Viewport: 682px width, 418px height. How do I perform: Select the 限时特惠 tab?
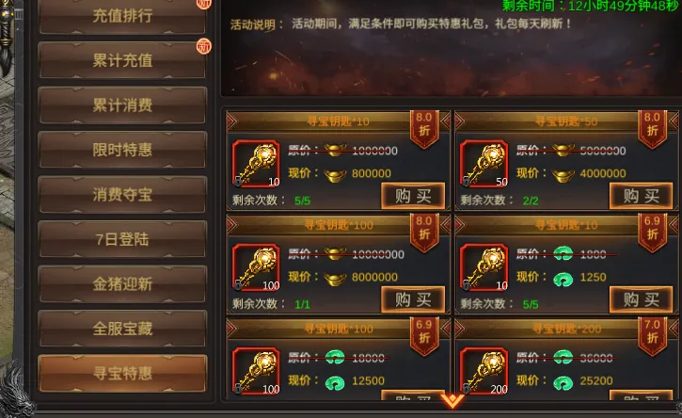coord(122,150)
